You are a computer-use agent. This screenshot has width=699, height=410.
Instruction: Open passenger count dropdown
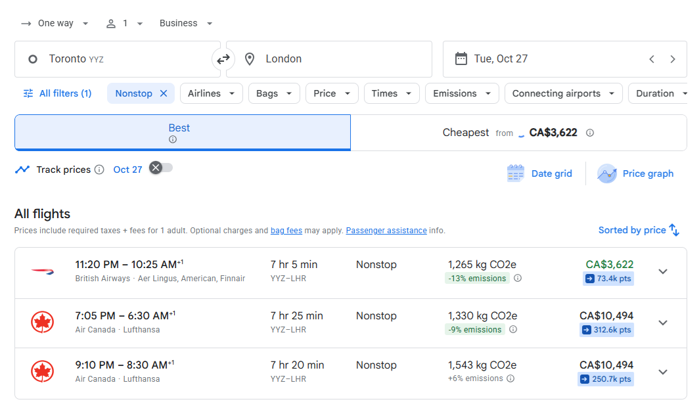point(124,23)
